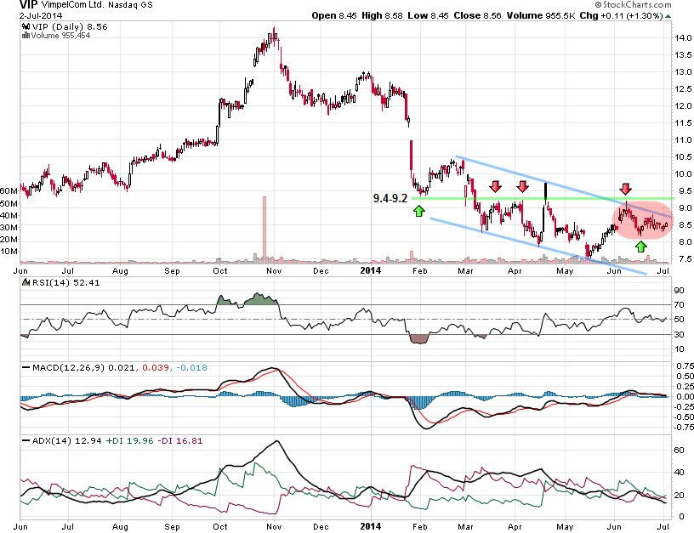Click the 0.75 label on the MACD scale
694x533 pixels.
685,366
